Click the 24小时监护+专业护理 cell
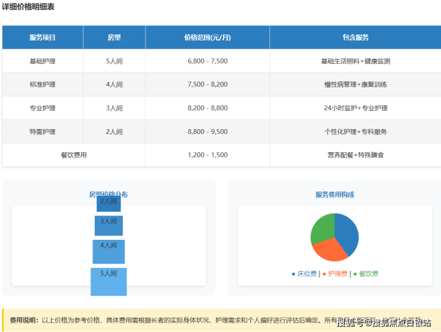This screenshot has width=441, height=332. click(x=355, y=108)
